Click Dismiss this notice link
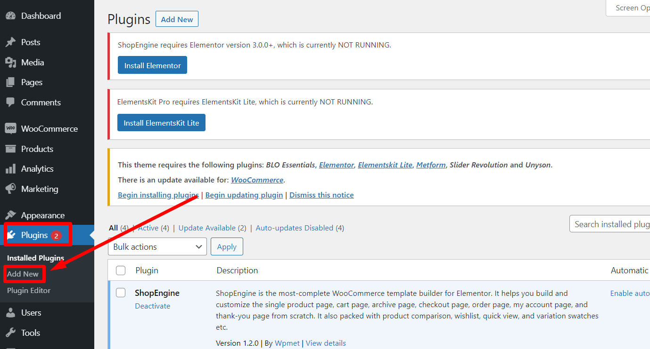Viewport: 650px width, 349px height. coord(321,195)
